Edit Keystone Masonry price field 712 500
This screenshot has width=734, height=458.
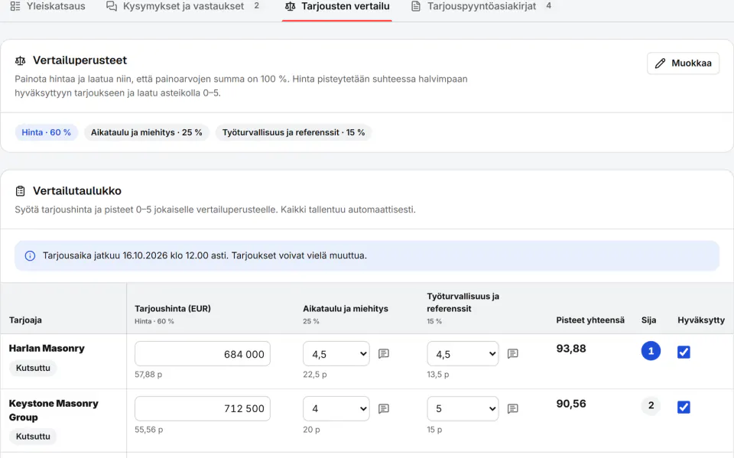[x=202, y=408]
